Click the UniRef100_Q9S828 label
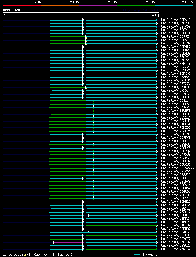The height and width of the screenshot is (257, 196). pyautogui.click(x=176, y=246)
